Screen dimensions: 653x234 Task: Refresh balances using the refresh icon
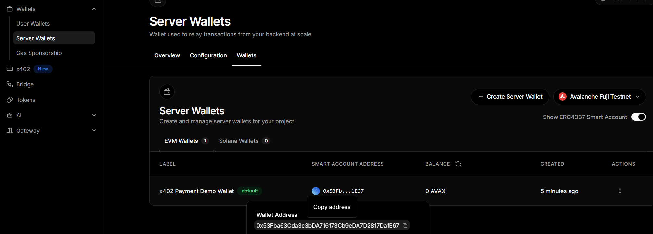click(458, 164)
